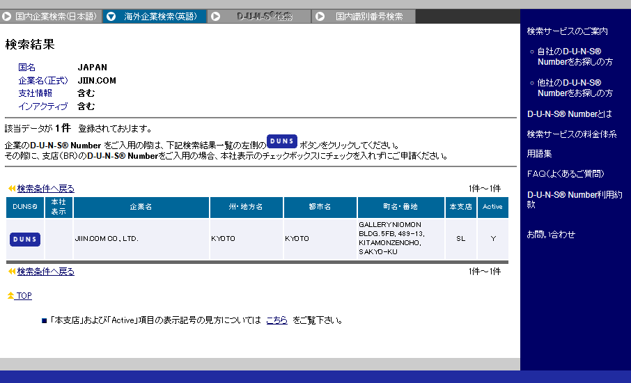This screenshot has height=383, width=631.
Task: Click the lower double-arrow back icon
Action: (12, 272)
